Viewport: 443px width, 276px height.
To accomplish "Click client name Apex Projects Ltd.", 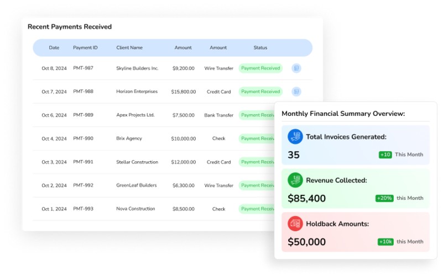I will 135,115.
